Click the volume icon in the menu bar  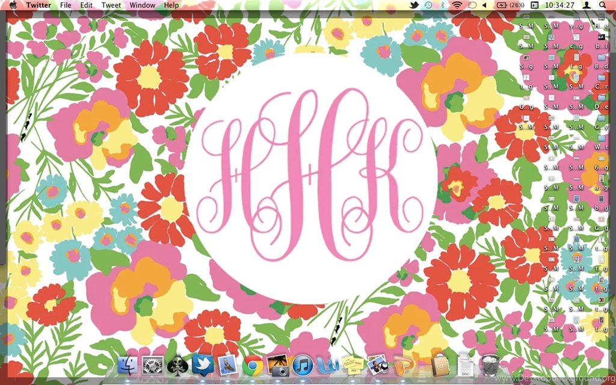[485, 5]
